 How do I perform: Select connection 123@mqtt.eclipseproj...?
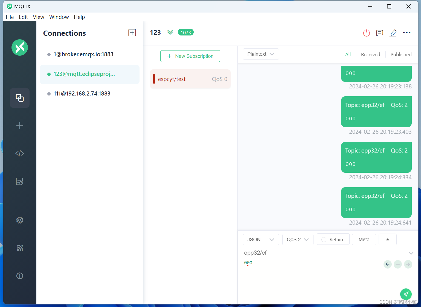tap(90, 74)
